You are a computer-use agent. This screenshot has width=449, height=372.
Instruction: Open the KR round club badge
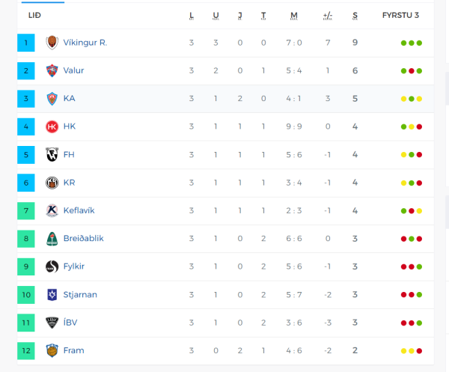coord(52,183)
